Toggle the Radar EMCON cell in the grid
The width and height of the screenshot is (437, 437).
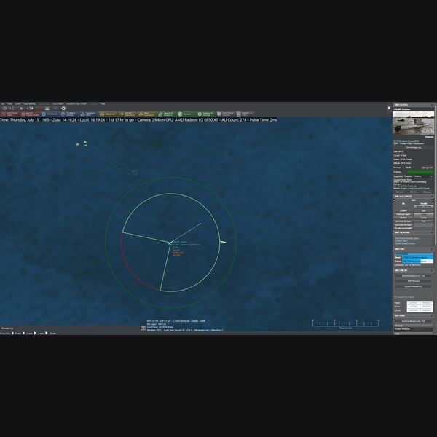point(413,303)
